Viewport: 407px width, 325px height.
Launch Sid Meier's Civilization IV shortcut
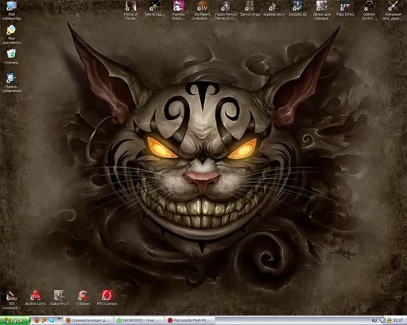(x=202, y=10)
